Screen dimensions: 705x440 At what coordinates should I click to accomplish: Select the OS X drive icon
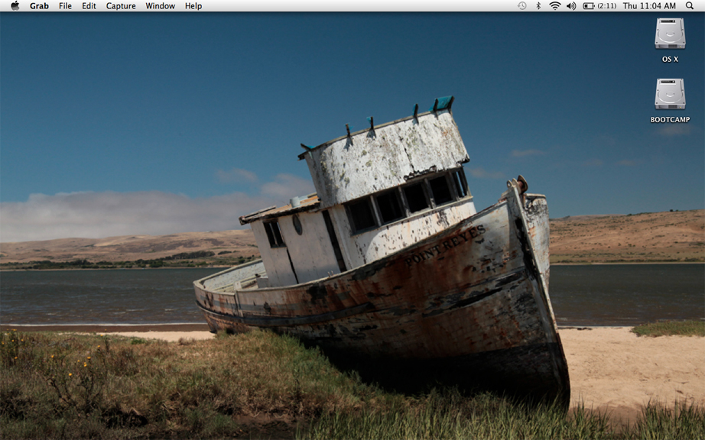(670, 33)
